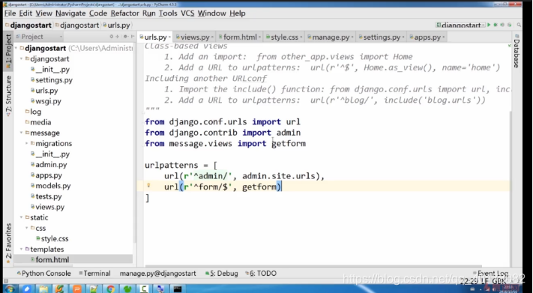
Task: Close the form.html editor tab
Action: tap(259, 37)
